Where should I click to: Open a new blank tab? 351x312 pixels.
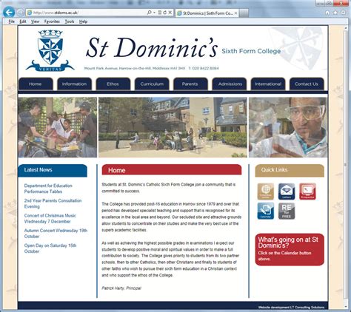(x=244, y=13)
